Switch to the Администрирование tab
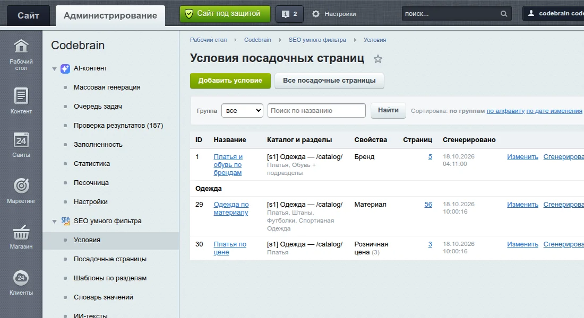Screen dimensions: 584x318 click(110, 15)
